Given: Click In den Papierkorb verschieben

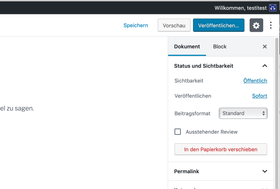Looking at the screenshot, I should 220,149.
